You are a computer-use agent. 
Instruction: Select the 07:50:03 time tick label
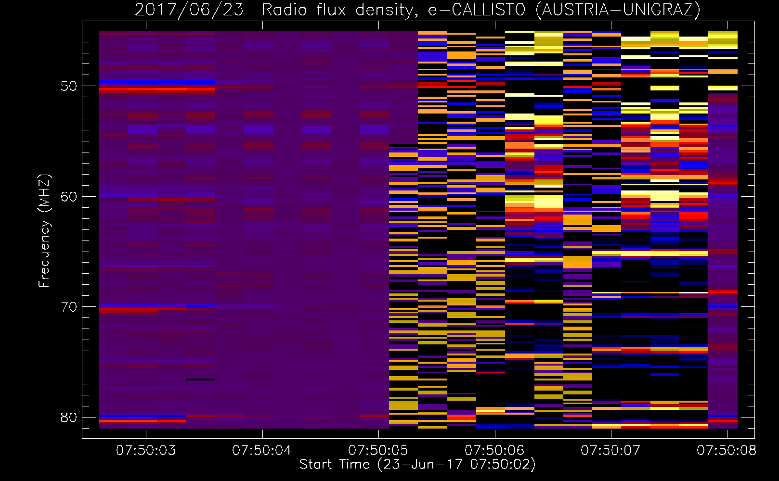coord(146,451)
